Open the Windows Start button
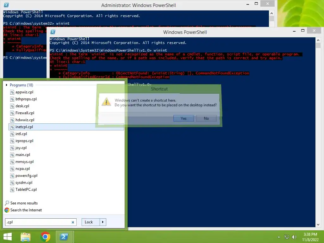324x243 pixels. coord(8,237)
